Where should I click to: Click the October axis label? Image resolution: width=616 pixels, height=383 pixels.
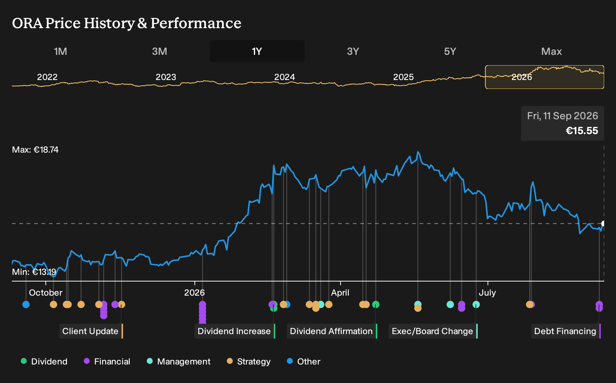click(x=46, y=293)
